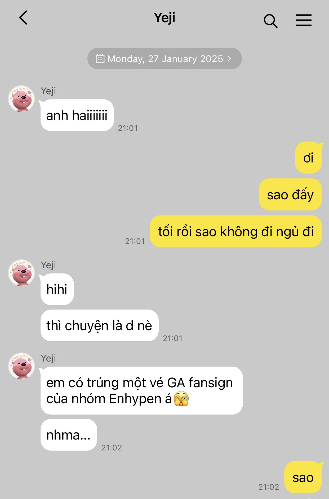Select the 'sao đấy' message bubble
Viewport: 329px width, 499px height.
click(290, 195)
